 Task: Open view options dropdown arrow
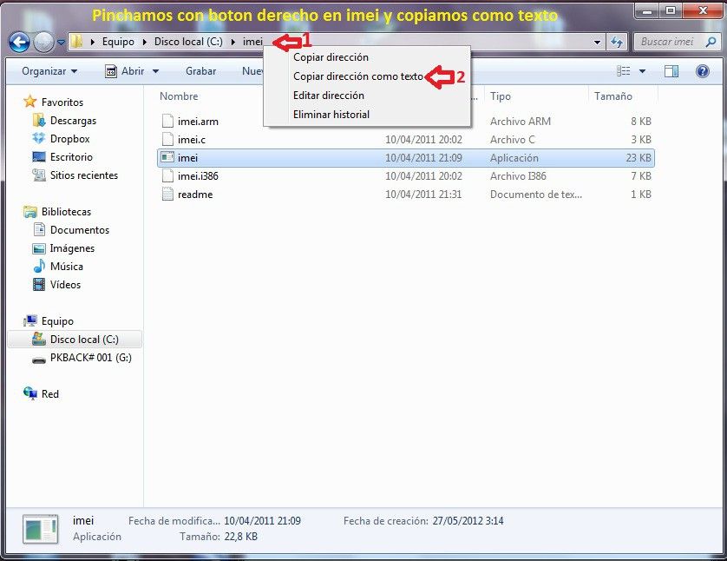click(642, 71)
